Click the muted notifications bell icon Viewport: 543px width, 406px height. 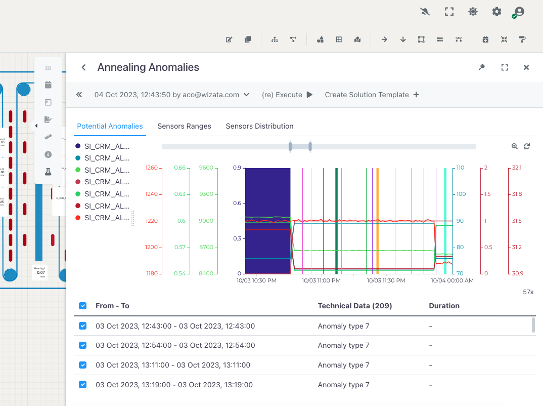pos(425,12)
